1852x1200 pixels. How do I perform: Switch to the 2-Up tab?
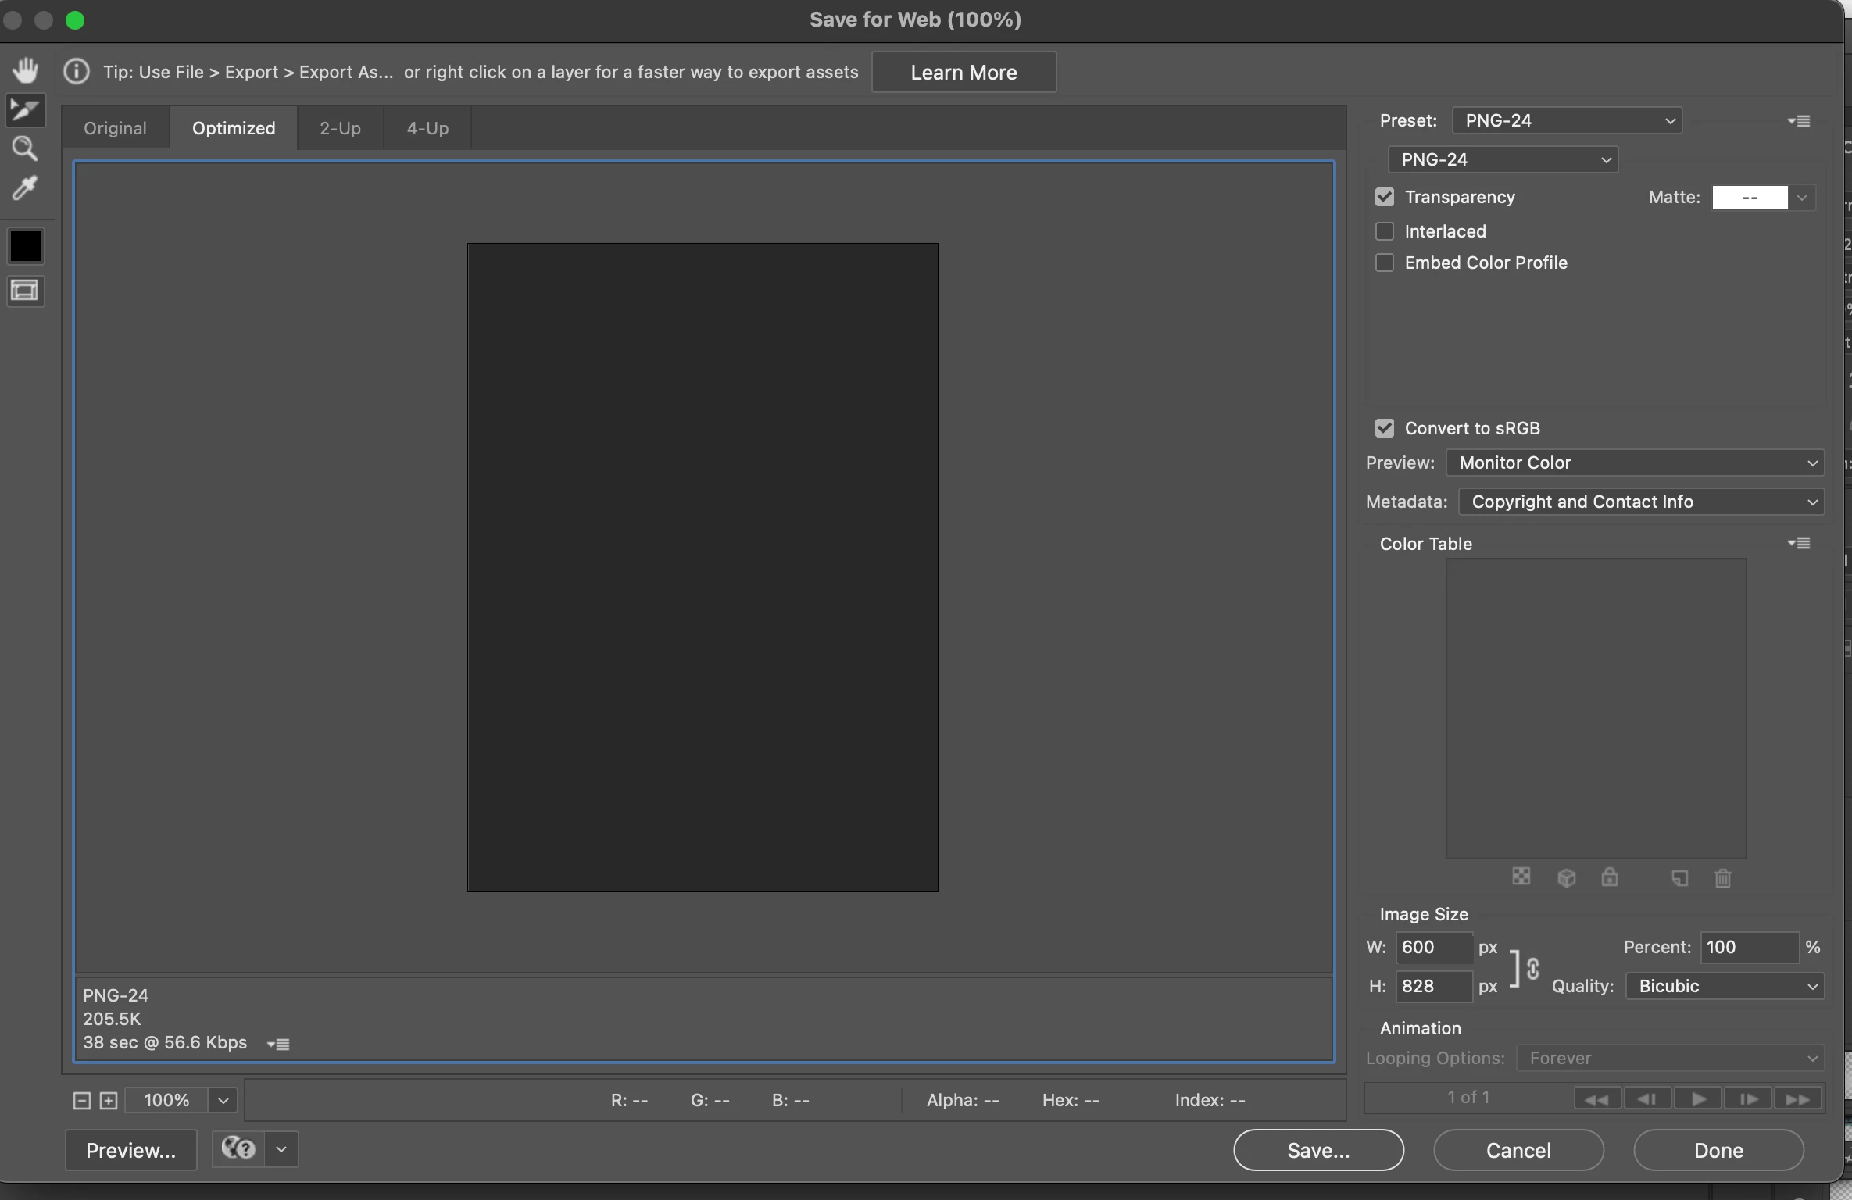click(340, 128)
